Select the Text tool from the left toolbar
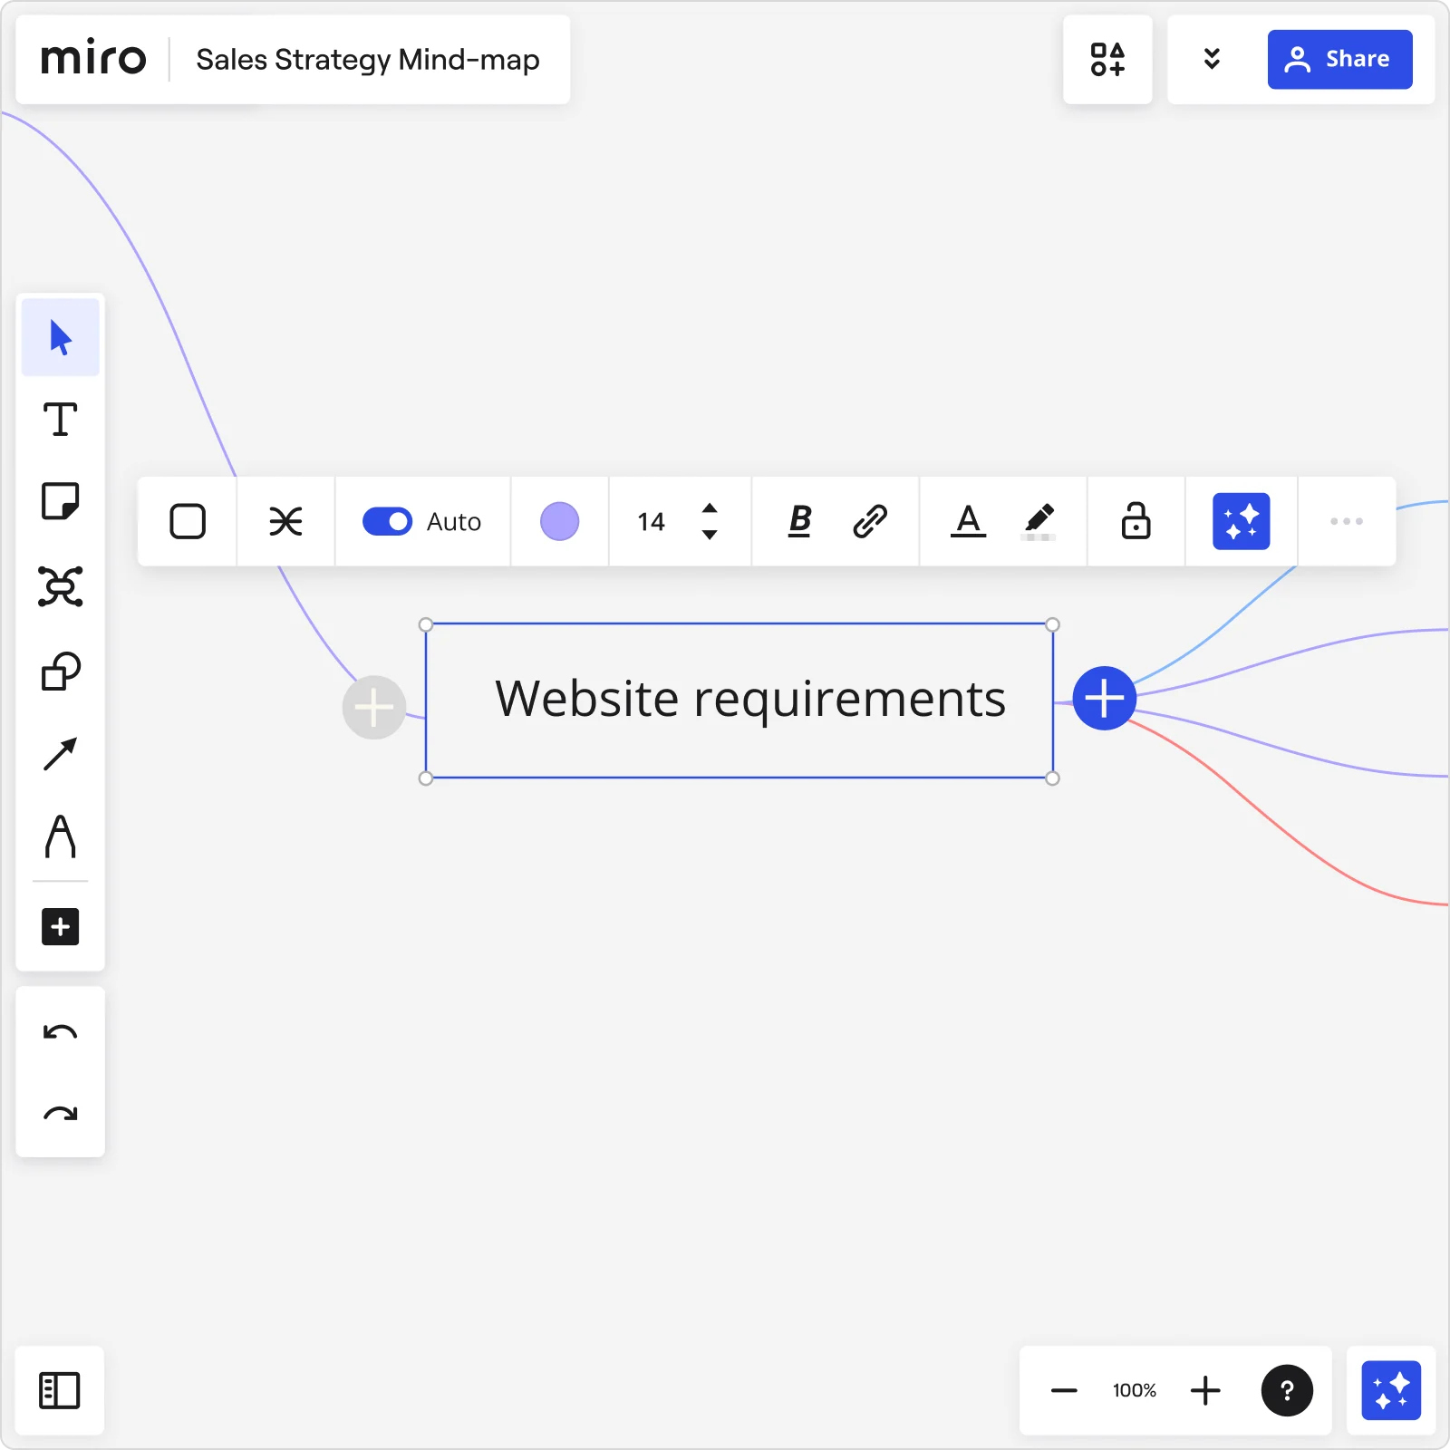The width and height of the screenshot is (1450, 1450). [60, 419]
